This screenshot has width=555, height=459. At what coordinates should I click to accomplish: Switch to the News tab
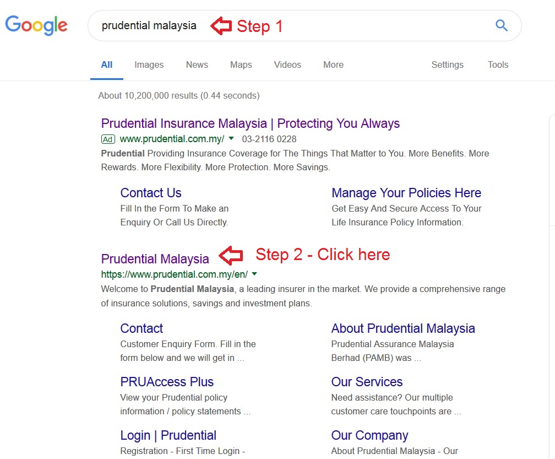(x=197, y=64)
